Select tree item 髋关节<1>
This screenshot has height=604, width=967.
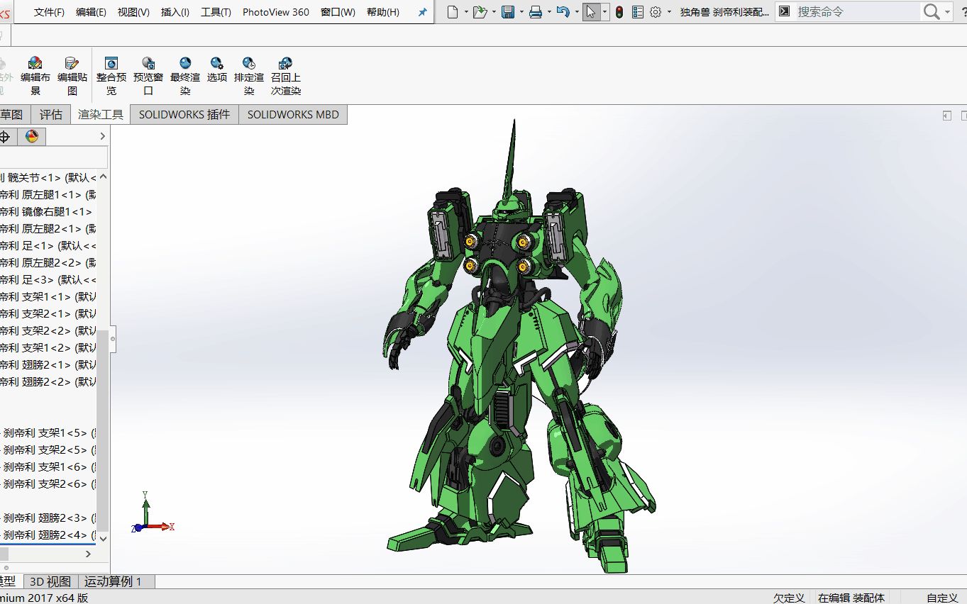(x=48, y=177)
